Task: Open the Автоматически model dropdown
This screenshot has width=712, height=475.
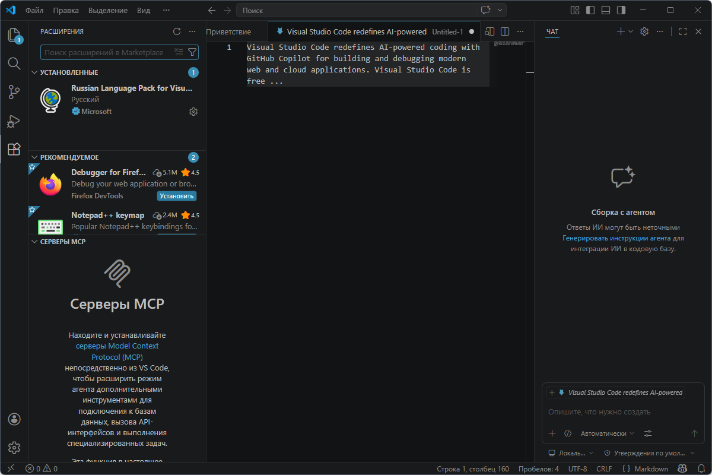Action: point(607,433)
